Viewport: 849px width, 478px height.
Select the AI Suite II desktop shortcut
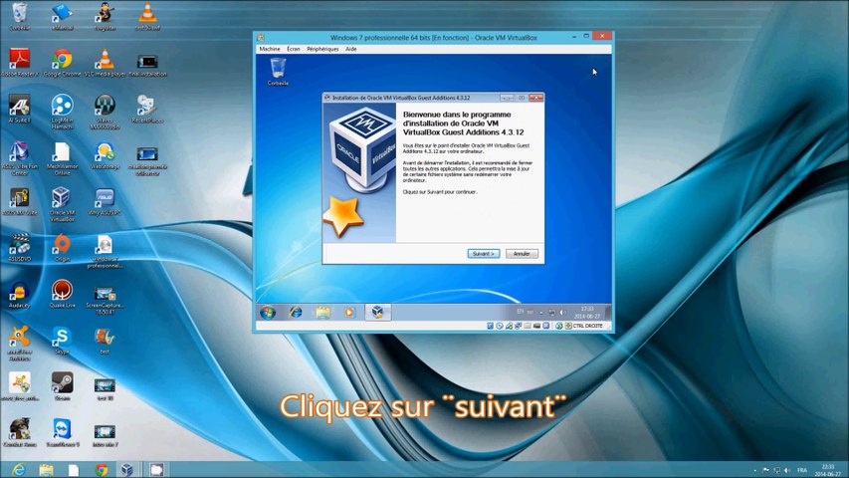[x=20, y=109]
